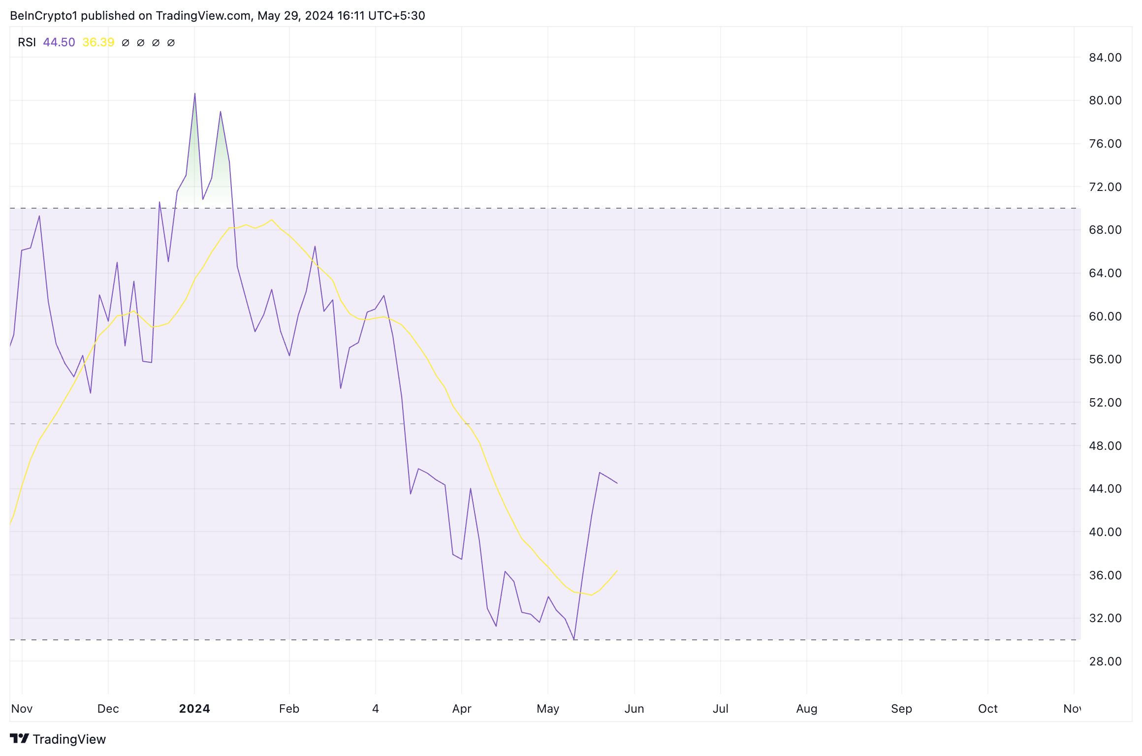The width and height of the screenshot is (1142, 756).
Task: Click the yellow moving average value 36.39
Action: (x=98, y=42)
